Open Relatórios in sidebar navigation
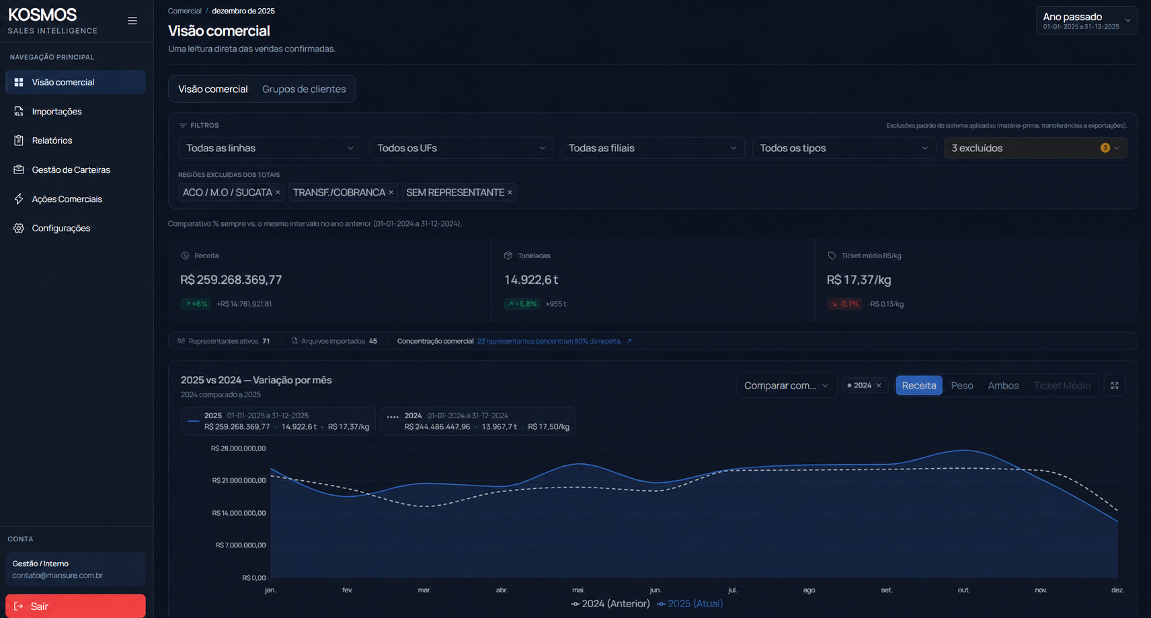The height and width of the screenshot is (618, 1151). (x=75, y=141)
